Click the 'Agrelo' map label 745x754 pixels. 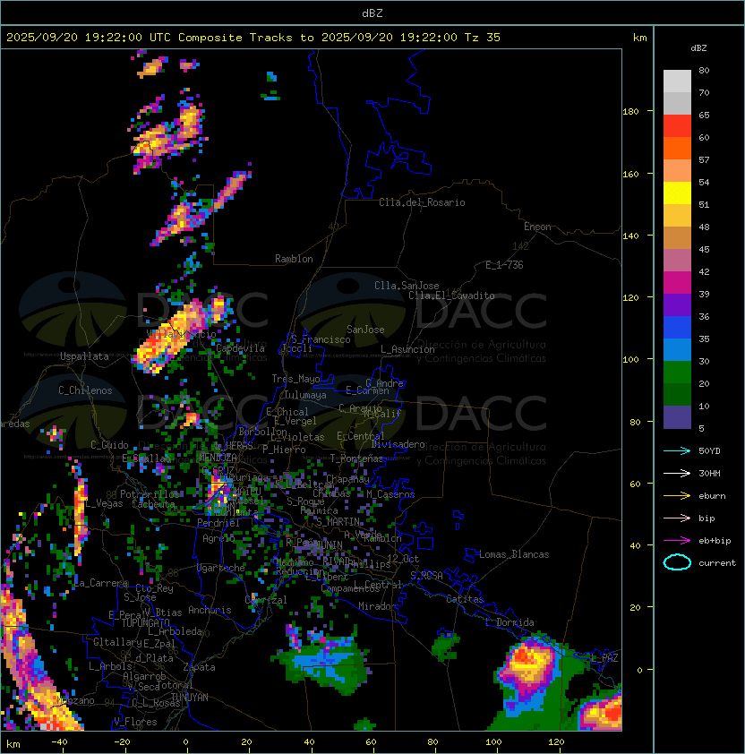pyautogui.click(x=218, y=538)
